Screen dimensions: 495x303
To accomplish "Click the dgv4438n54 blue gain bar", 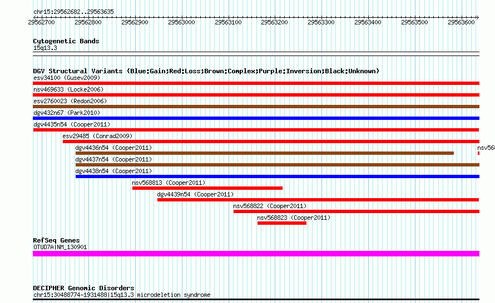I will pyautogui.click(x=278, y=176).
